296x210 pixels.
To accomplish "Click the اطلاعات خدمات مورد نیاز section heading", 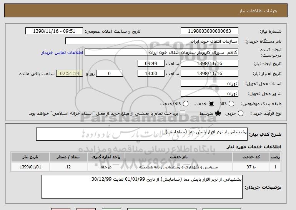I will tap(254, 147).
